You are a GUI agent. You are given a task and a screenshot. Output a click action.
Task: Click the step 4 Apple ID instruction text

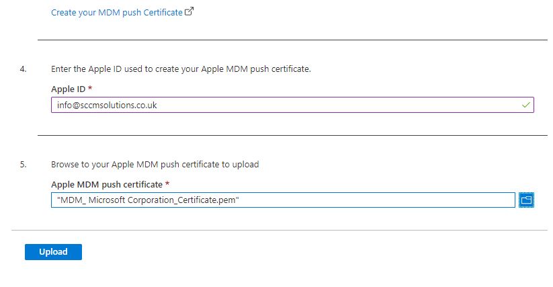(x=181, y=69)
